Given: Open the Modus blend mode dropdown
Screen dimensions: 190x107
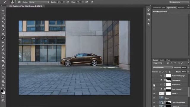Looking at the screenshot, I should [x=39, y=2].
